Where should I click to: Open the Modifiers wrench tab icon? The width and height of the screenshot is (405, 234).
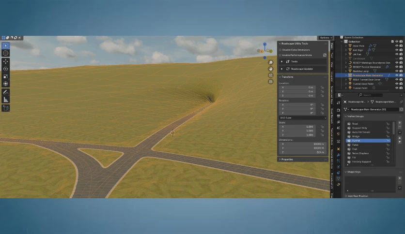[x=338, y=155]
